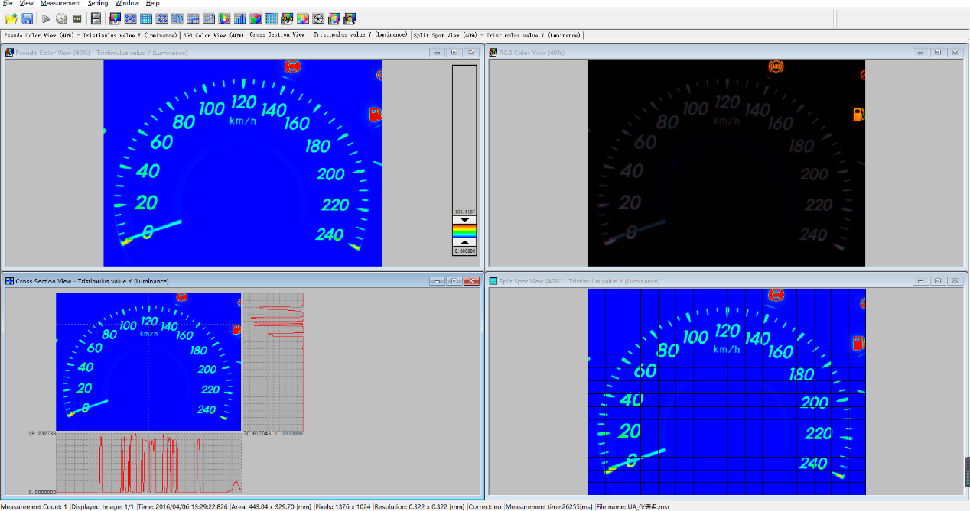The width and height of the screenshot is (970, 511).
Task: Click the round globe-like icon beside play arrow
Action: 61,18
